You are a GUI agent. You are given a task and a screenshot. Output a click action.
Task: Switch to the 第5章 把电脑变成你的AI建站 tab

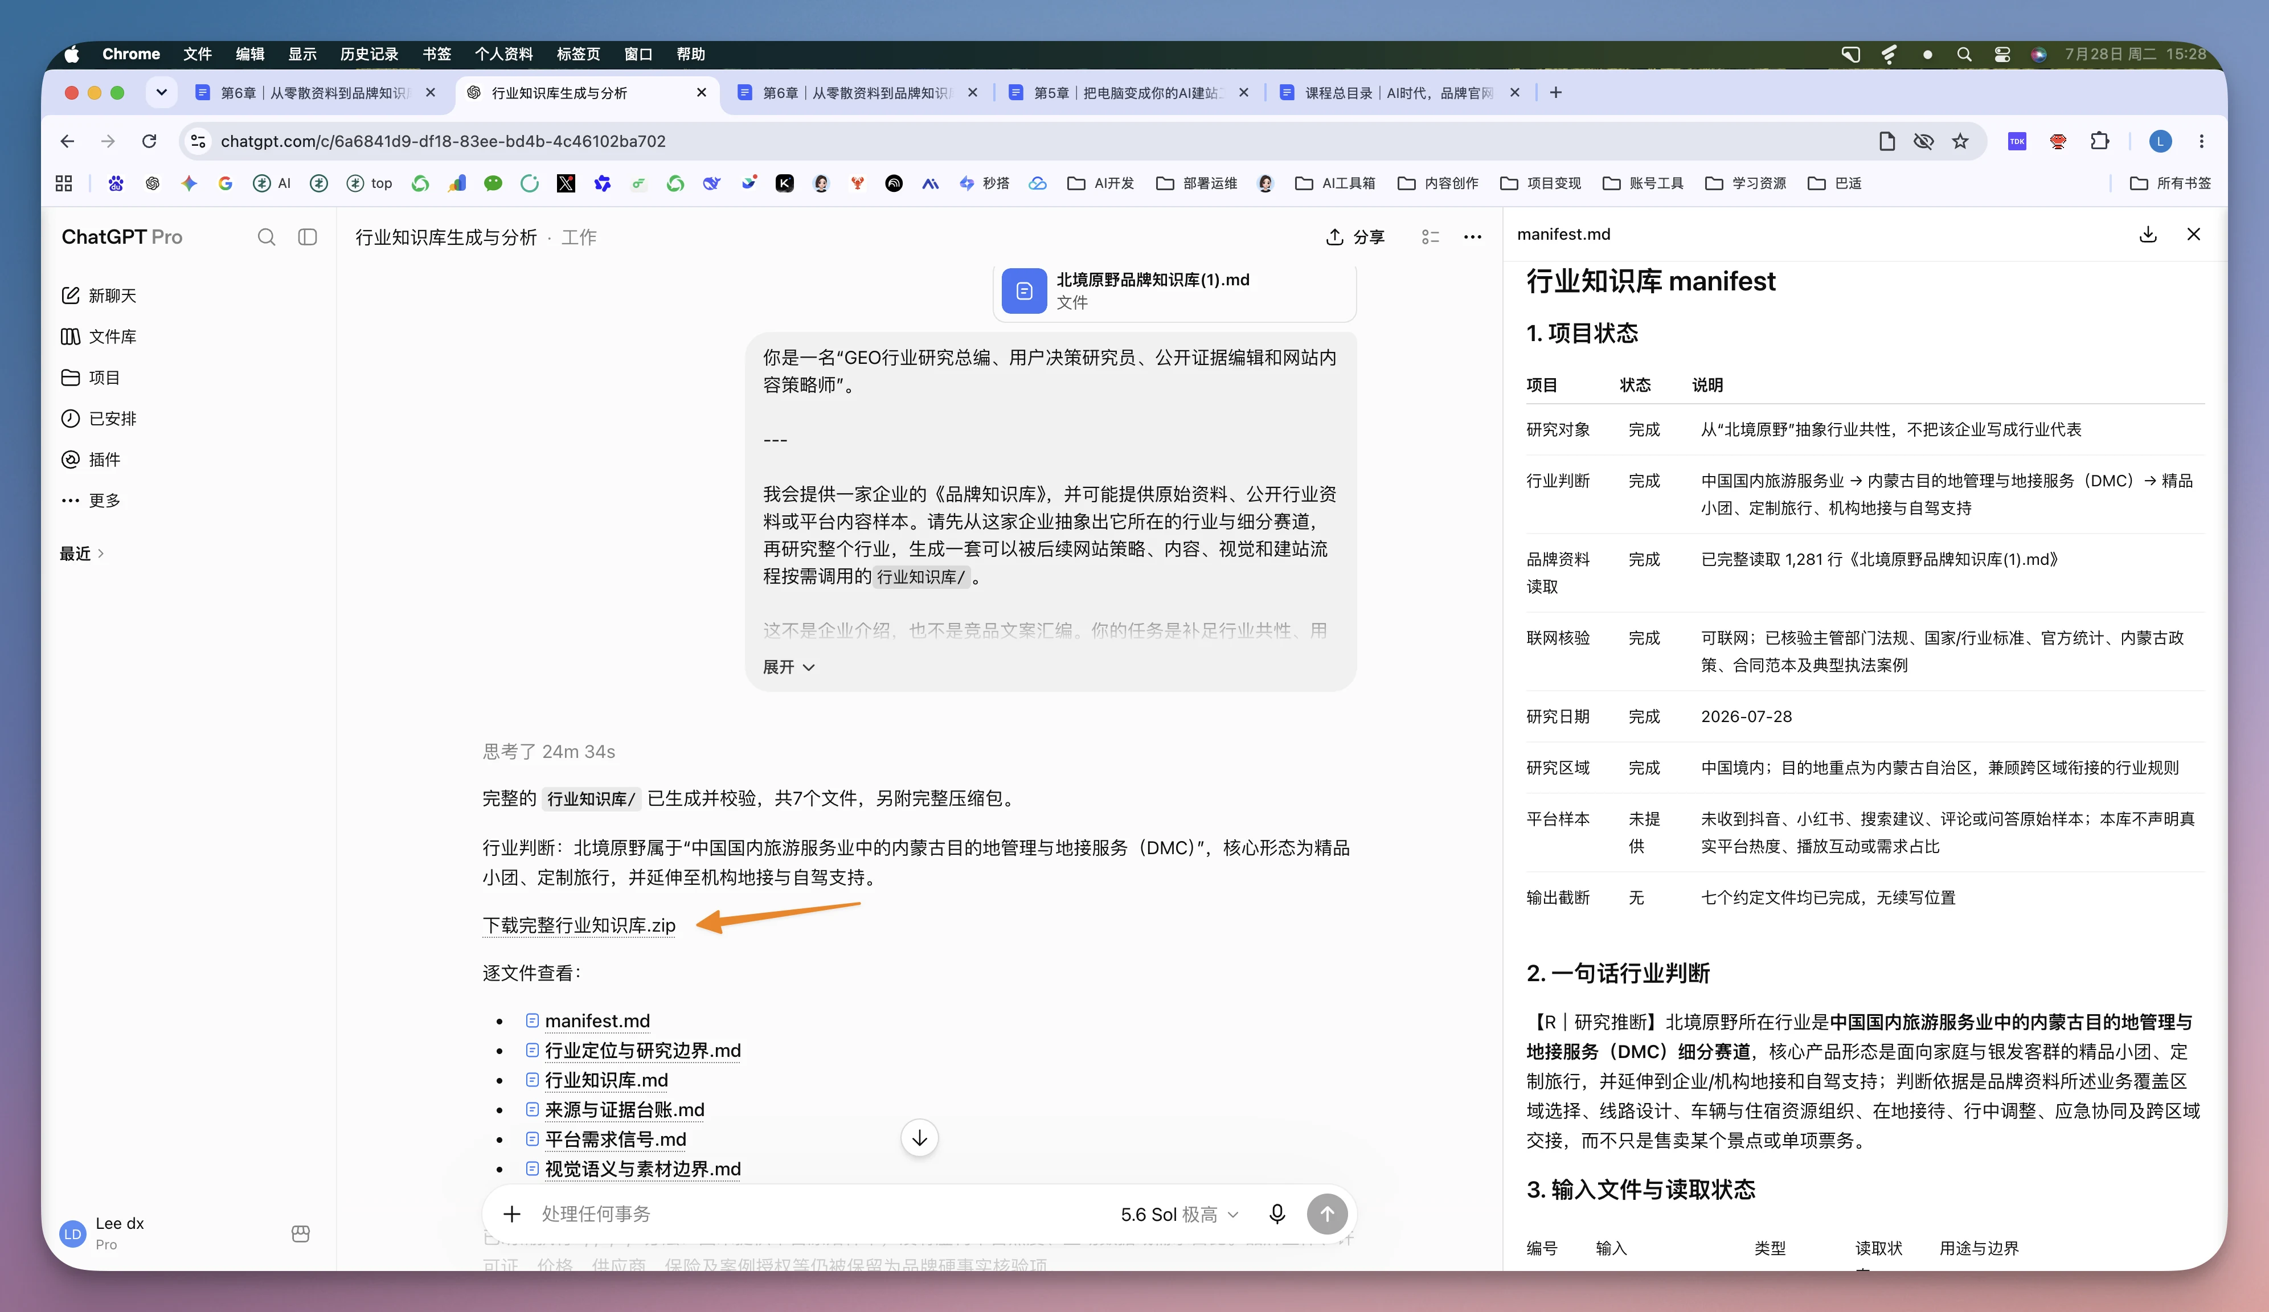coord(1128,93)
